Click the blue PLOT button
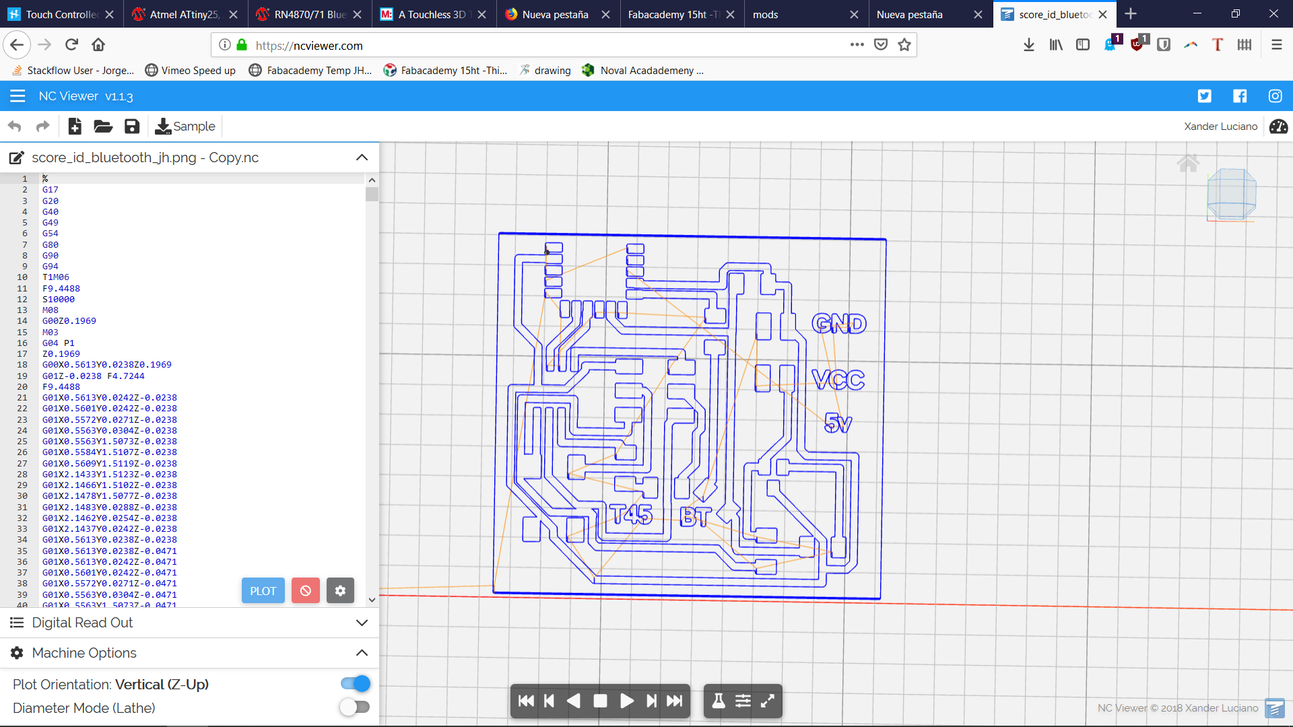 click(x=263, y=591)
